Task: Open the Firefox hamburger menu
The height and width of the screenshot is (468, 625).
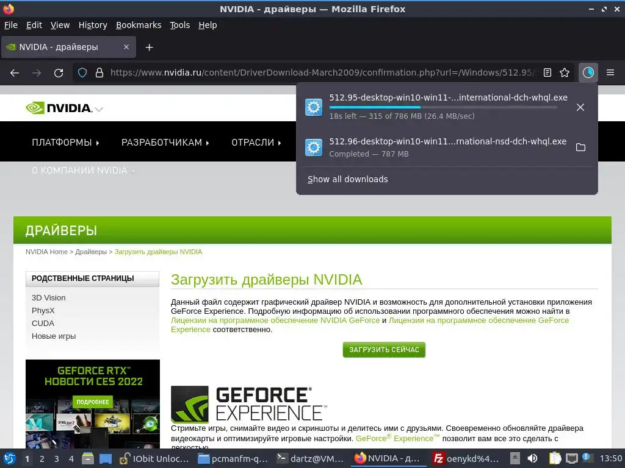Action: pyautogui.click(x=610, y=73)
